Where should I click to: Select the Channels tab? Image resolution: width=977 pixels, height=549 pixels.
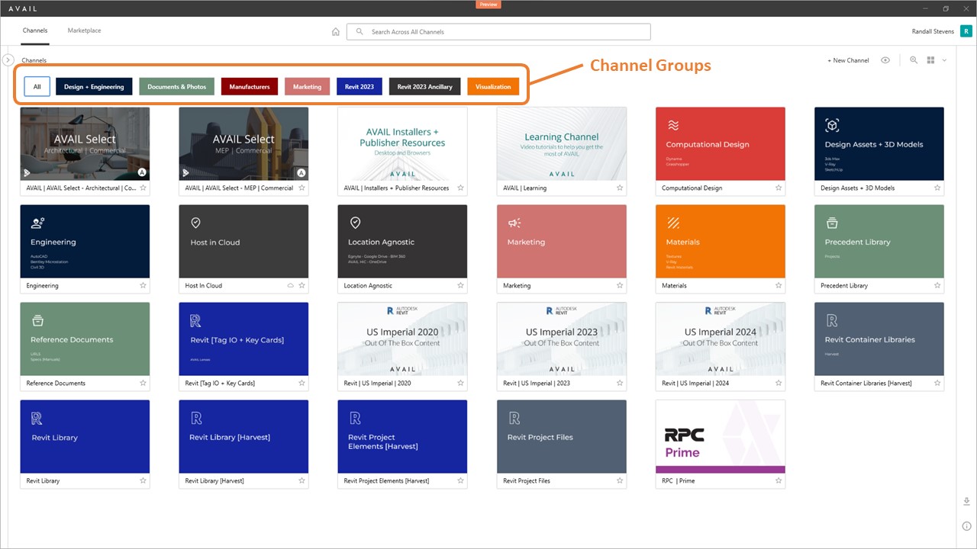coord(35,30)
